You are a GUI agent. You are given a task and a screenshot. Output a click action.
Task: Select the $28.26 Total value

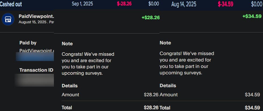tap(151, 108)
